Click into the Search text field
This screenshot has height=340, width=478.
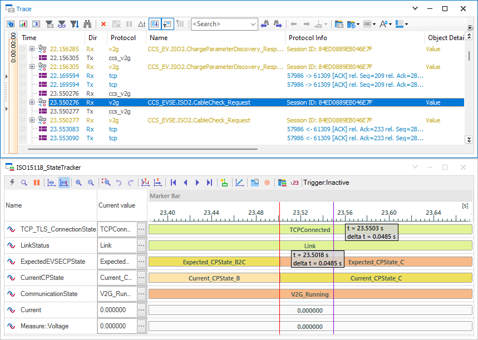[x=220, y=24]
